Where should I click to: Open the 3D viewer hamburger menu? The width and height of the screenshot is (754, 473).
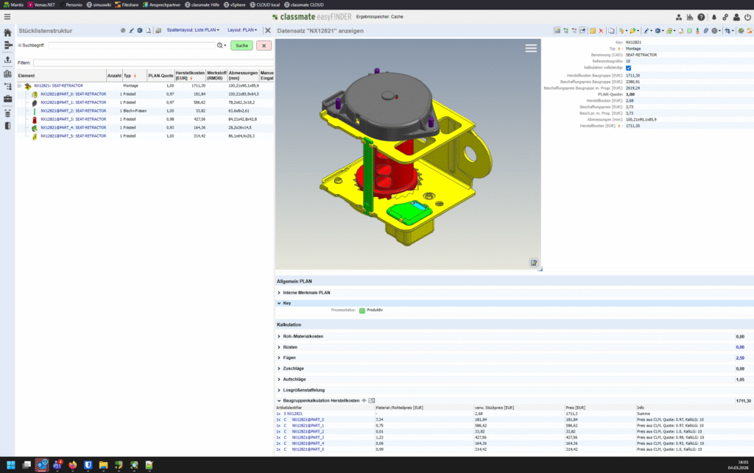tap(531, 48)
